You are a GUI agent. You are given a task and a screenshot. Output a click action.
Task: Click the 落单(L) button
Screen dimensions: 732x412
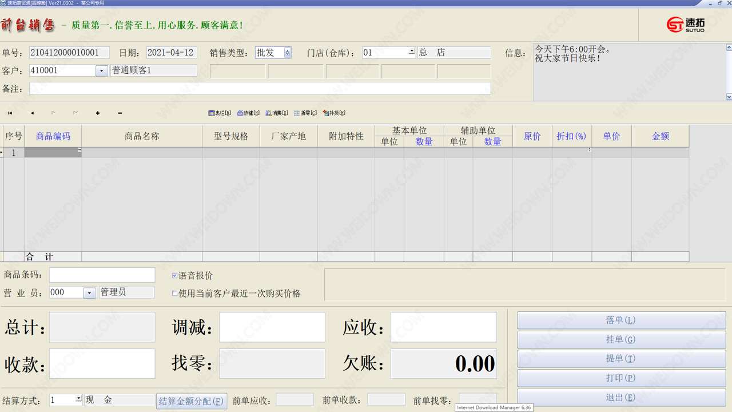pyautogui.click(x=622, y=320)
